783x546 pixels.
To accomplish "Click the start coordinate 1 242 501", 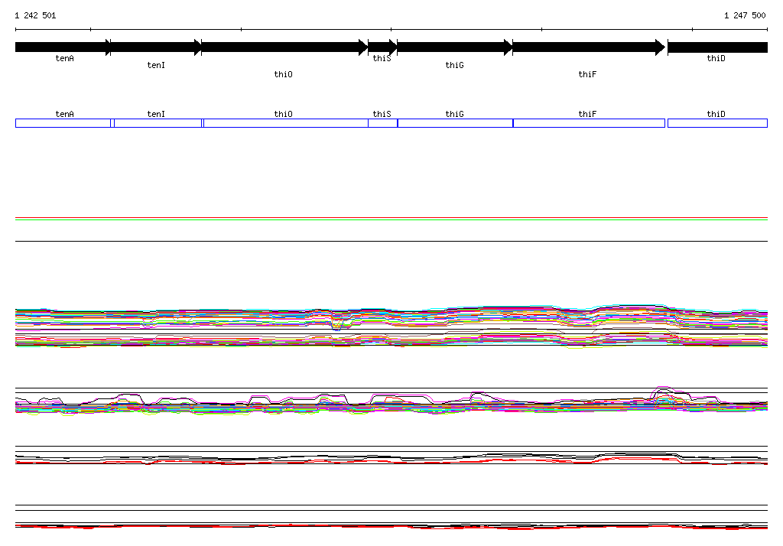I will [x=35, y=15].
